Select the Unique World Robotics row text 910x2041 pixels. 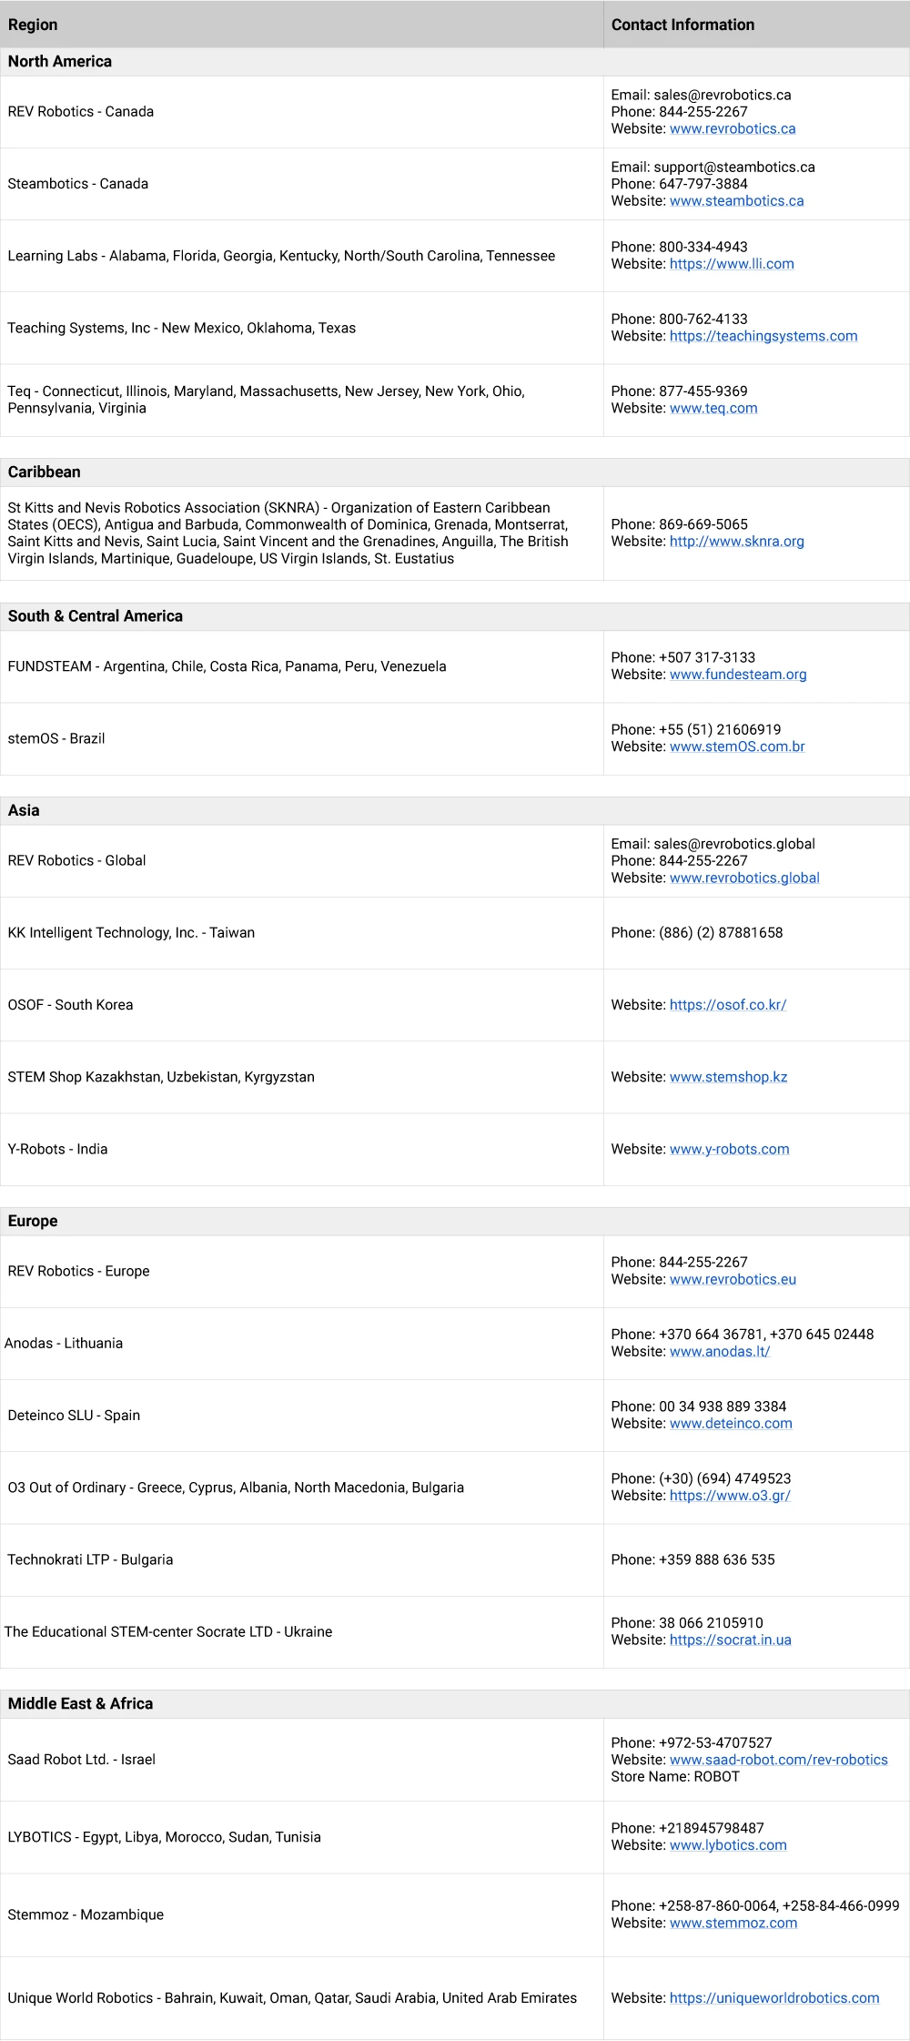coord(292,1998)
